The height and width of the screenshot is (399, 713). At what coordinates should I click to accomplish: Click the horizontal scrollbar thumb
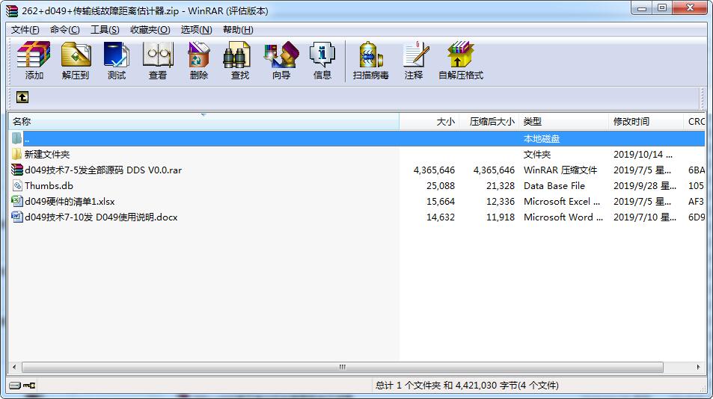pyautogui.click(x=343, y=367)
